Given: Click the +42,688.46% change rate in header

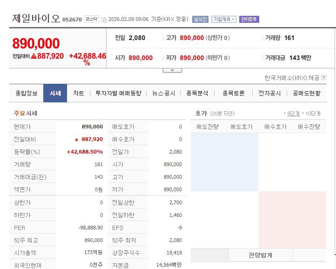Looking at the screenshot, I should [x=87, y=59].
